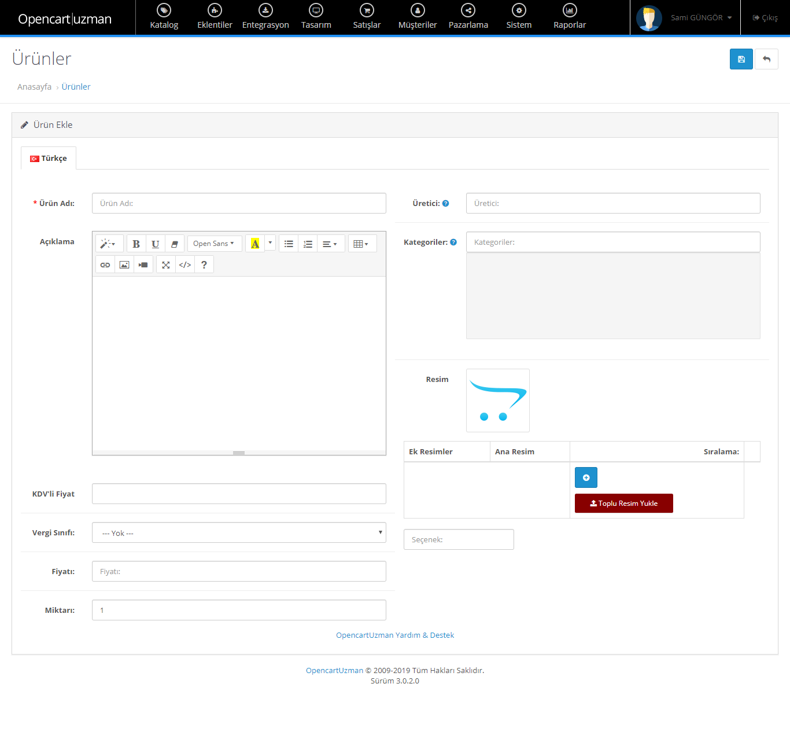This screenshot has width=790, height=746.
Task: Focus the Seçenek input field
Action: click(459, 539)
